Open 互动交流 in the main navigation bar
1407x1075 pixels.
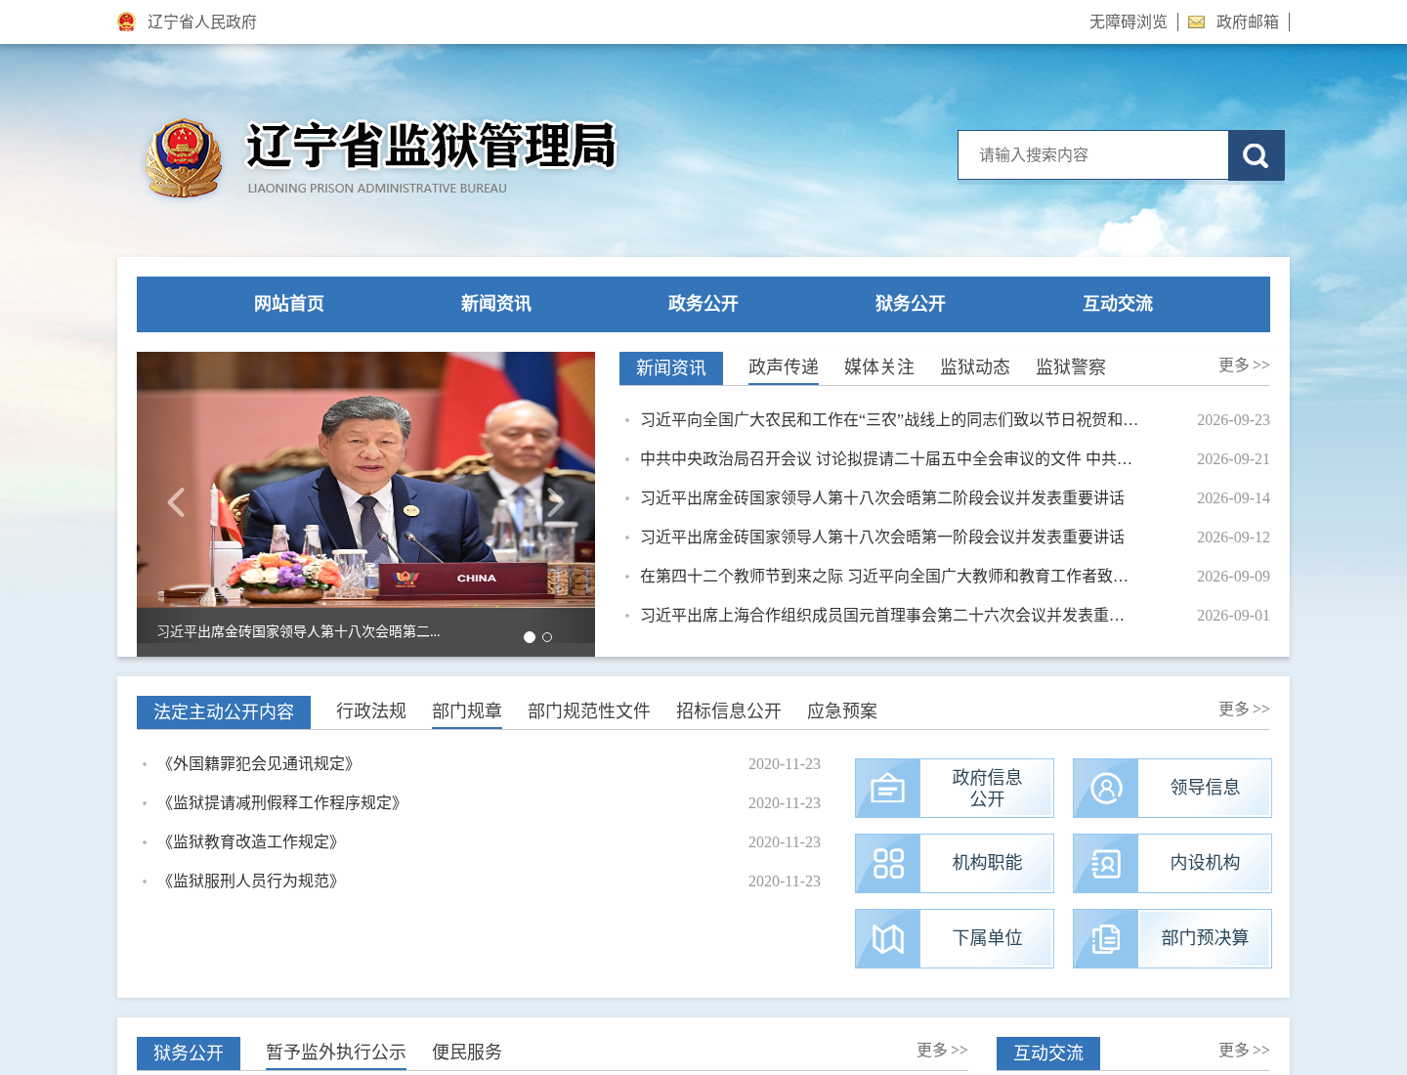1118,304
